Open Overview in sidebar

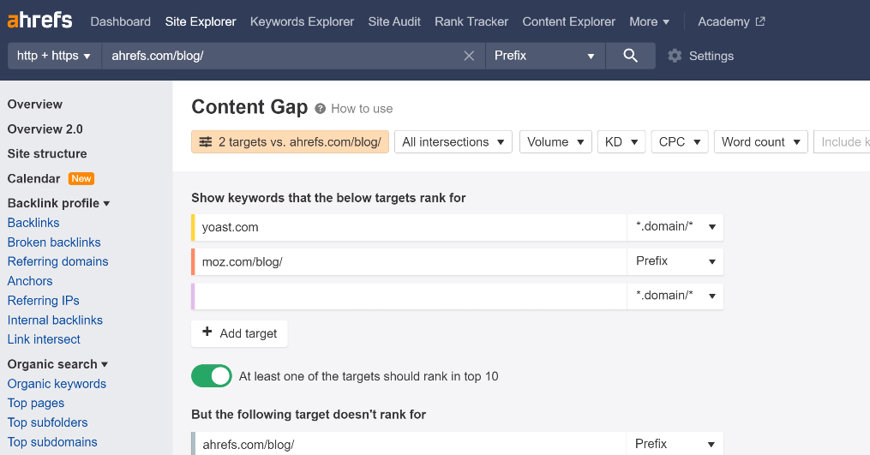(x=35, y=105)
